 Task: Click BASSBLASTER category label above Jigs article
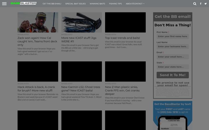point(67,34)
